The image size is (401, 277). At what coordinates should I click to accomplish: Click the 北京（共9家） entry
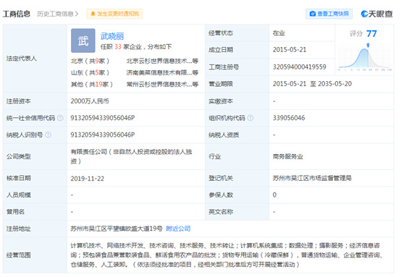(x=90, y=61)
